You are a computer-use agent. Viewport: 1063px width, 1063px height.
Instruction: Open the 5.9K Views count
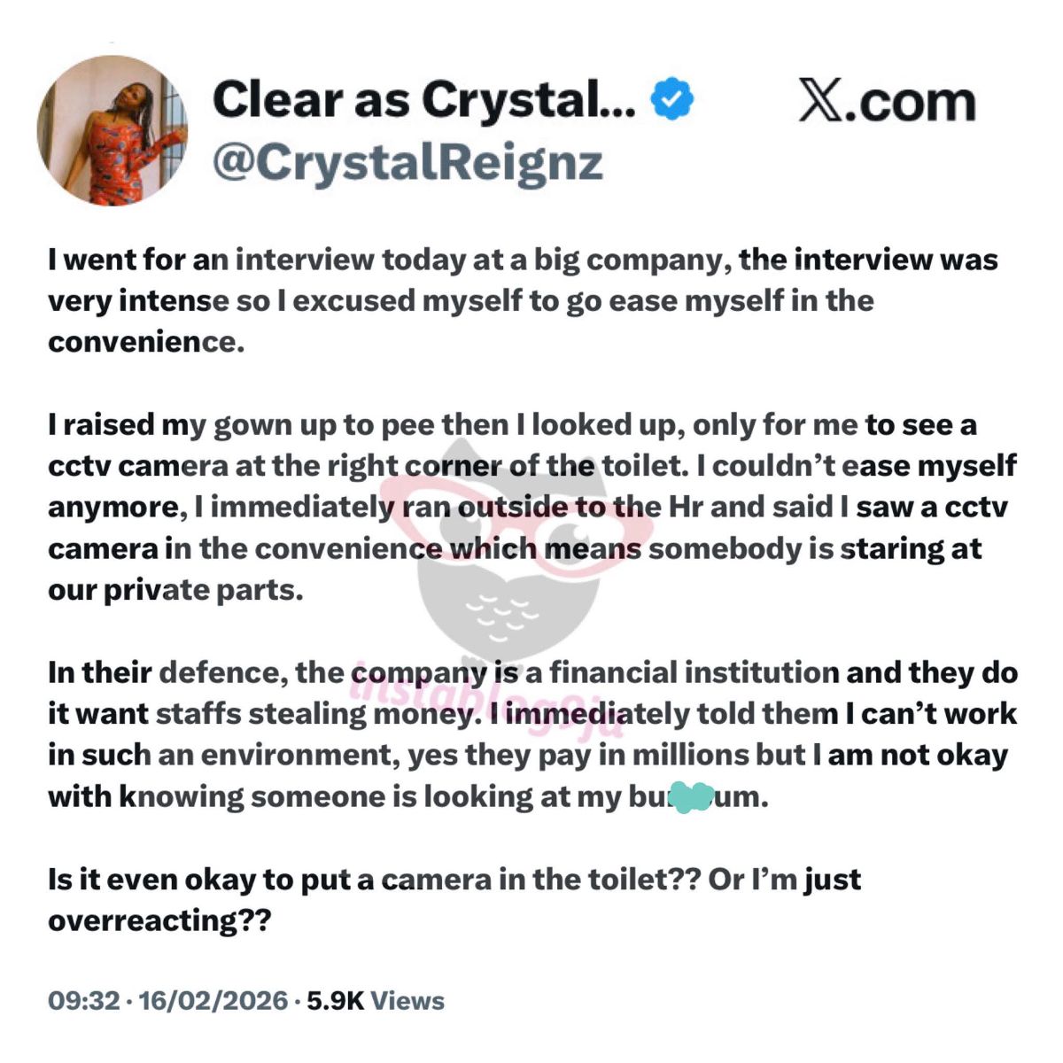[x=376, y=1001]
